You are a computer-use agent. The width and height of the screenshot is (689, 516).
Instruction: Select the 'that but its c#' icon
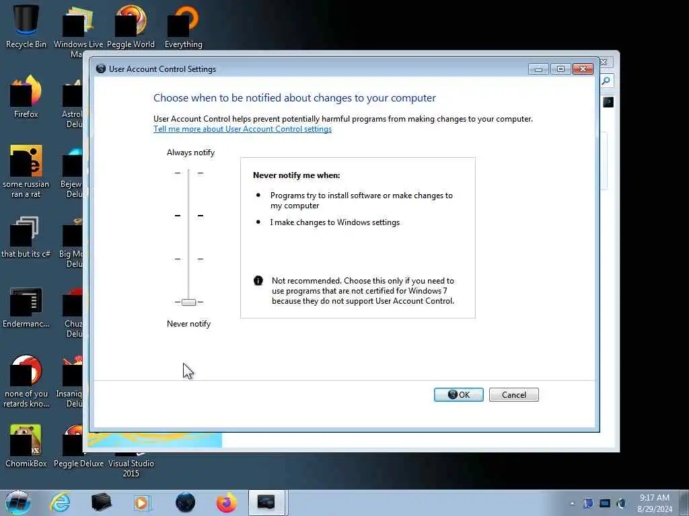click(x=26, y=237)
